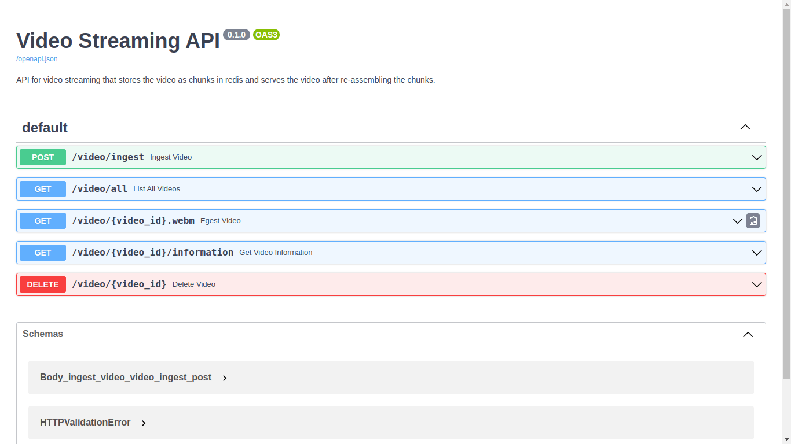The height and width of the screenshot is (444, 791).
Task: Expand the POST /video/ingest operation
Action: click(x=756, y=157)
